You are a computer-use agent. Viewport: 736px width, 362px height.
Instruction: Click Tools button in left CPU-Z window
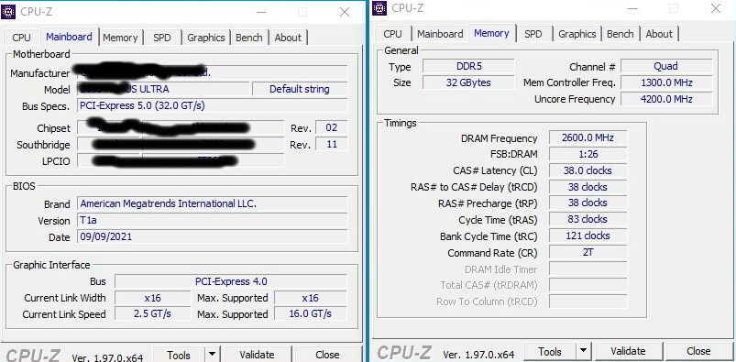pos(179,355)
